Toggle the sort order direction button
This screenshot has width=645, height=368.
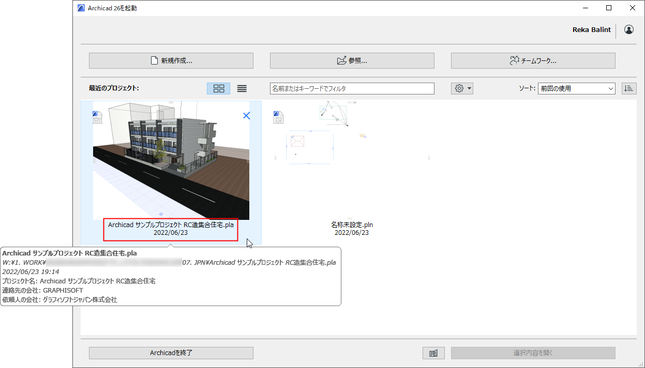[629, 88]
